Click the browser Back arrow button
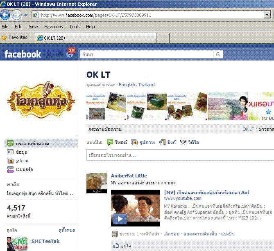This screenshot has height=251, width=274. click(5, 15)
